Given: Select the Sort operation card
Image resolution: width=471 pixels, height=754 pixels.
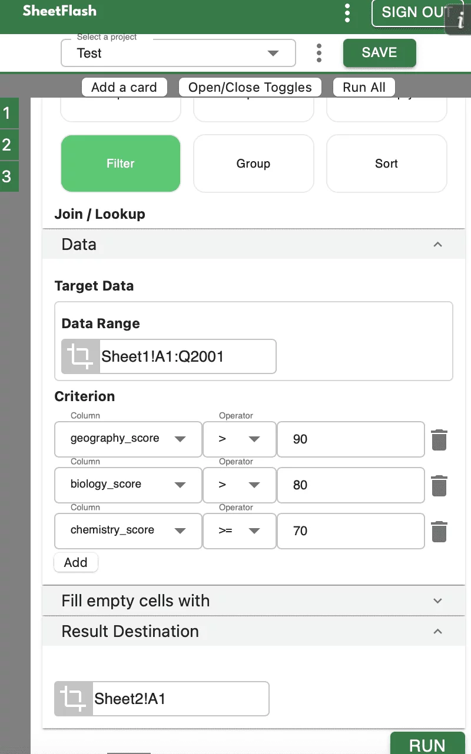Looking at the screenshot, I should pyautogui.click(x=386, y=164).
